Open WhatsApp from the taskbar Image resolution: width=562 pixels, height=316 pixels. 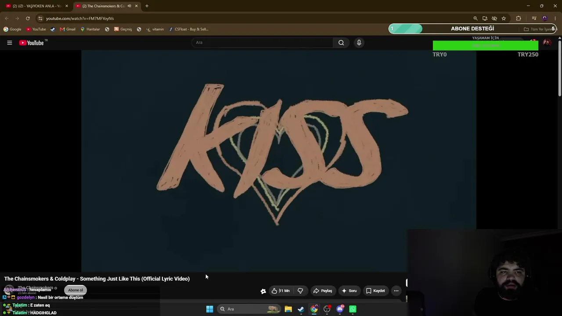click(353, 309)
